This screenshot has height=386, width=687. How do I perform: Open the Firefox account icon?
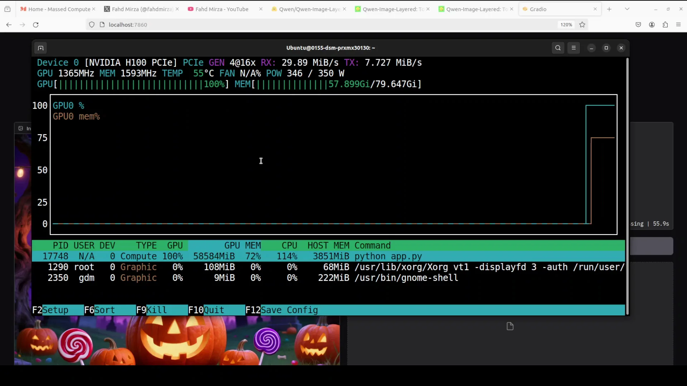coord(652,25)
